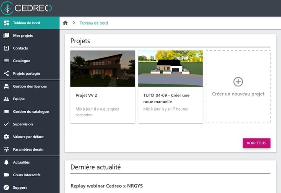281x193 pixels.
Task: Open the TUTO_04-09 project thumbnail
Action: 170,68
